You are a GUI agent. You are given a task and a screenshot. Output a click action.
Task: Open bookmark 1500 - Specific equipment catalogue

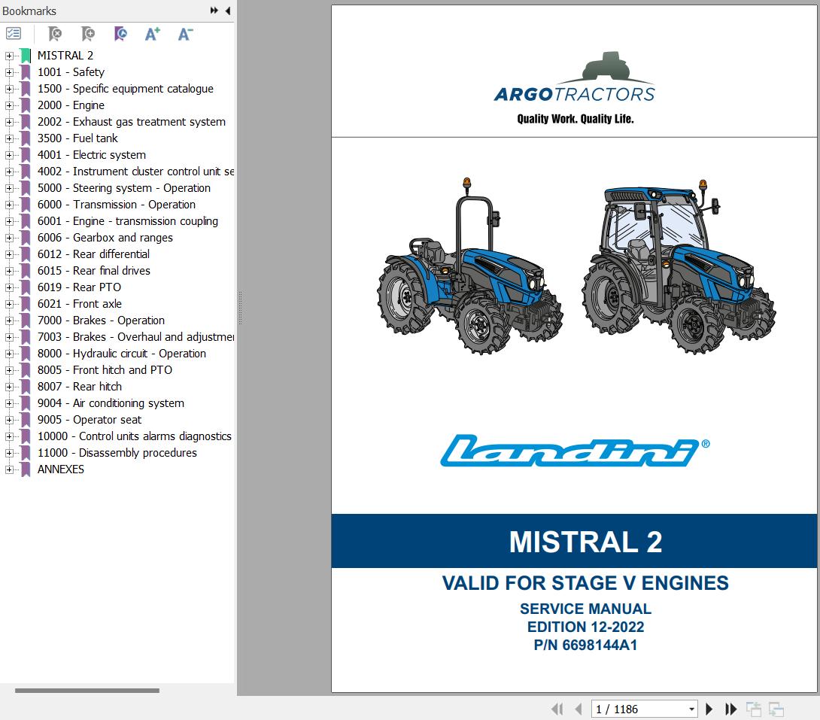point(125,88)
